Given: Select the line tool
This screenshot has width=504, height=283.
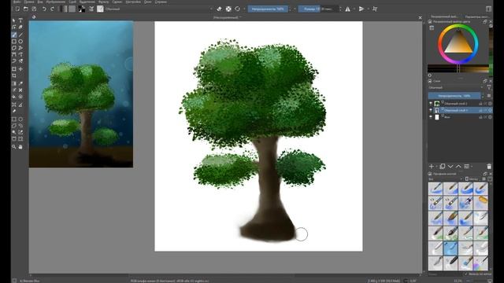Looking at the screenshot, I should (x=20, y=35).
